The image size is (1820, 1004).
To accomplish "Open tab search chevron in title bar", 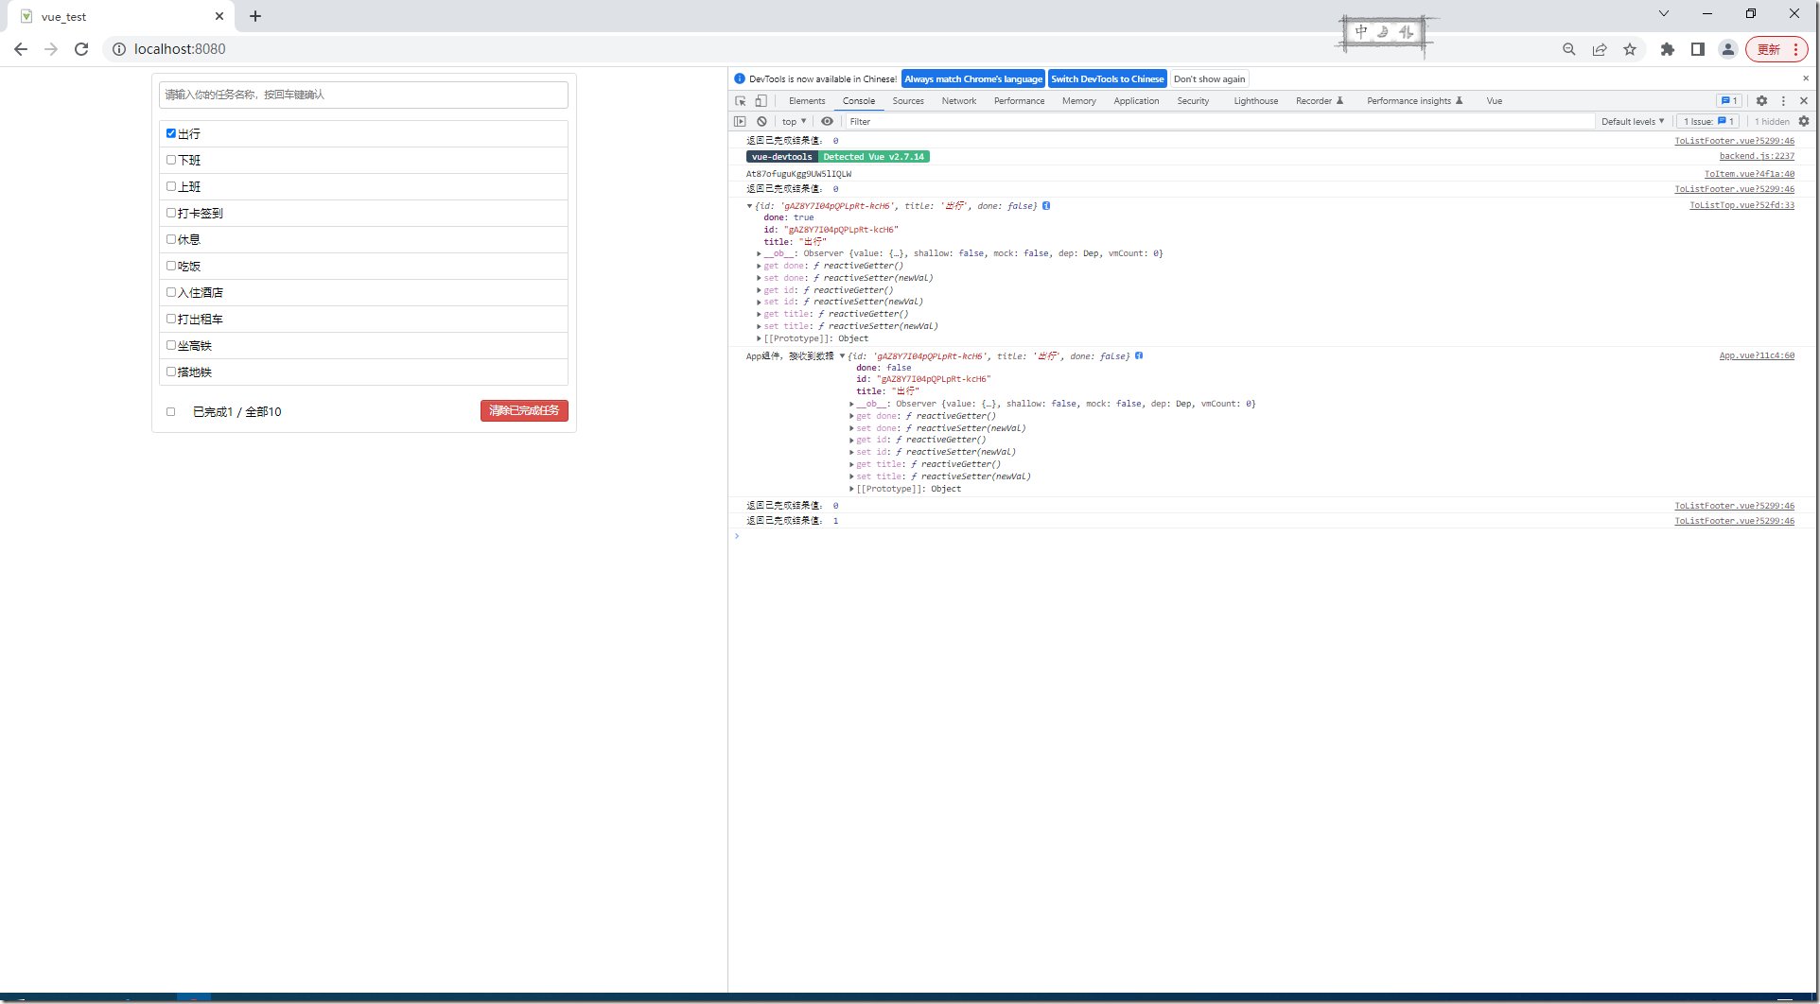I will coord(1664,13).
